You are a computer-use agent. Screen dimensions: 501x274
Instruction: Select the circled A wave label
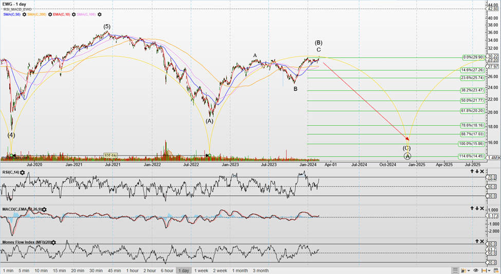pos(407,156)
